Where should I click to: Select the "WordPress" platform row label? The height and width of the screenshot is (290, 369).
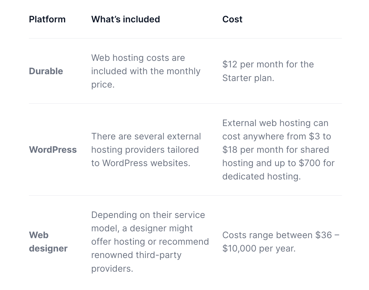(53, 150)
